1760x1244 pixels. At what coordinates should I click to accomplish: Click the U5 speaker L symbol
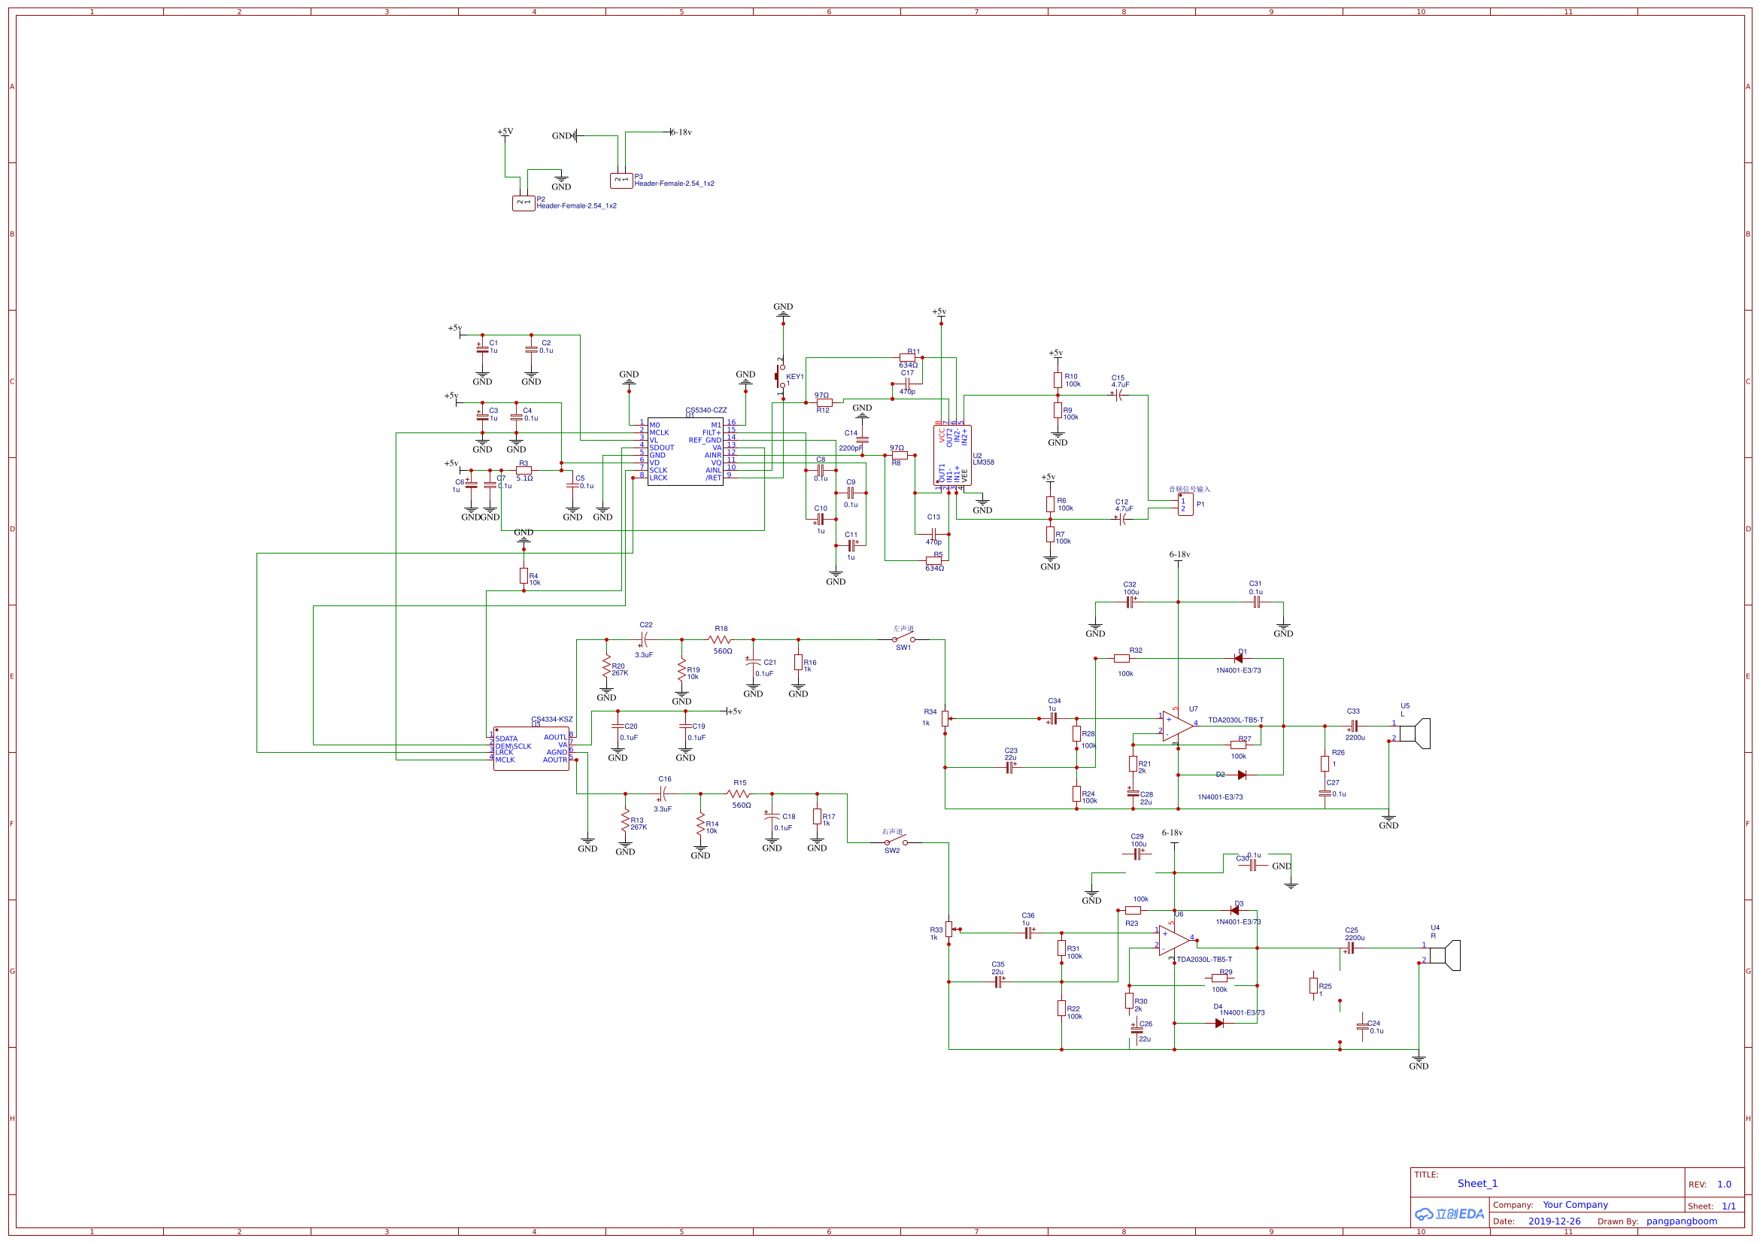click(1415, 733)
